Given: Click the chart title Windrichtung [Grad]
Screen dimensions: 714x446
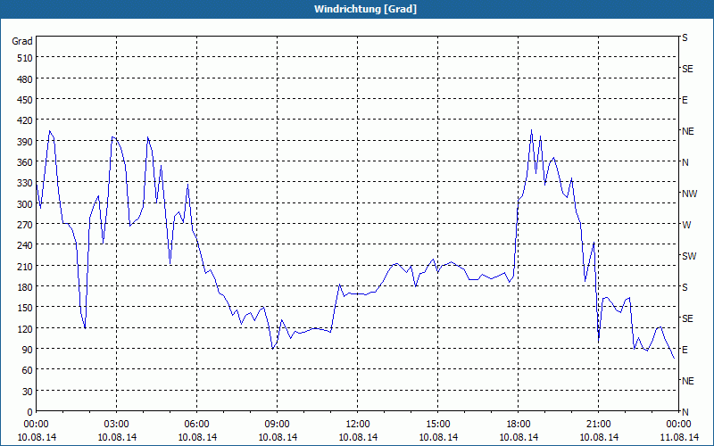Looking at the screenshot, I should pyautogui.click(x=365, y=9).
